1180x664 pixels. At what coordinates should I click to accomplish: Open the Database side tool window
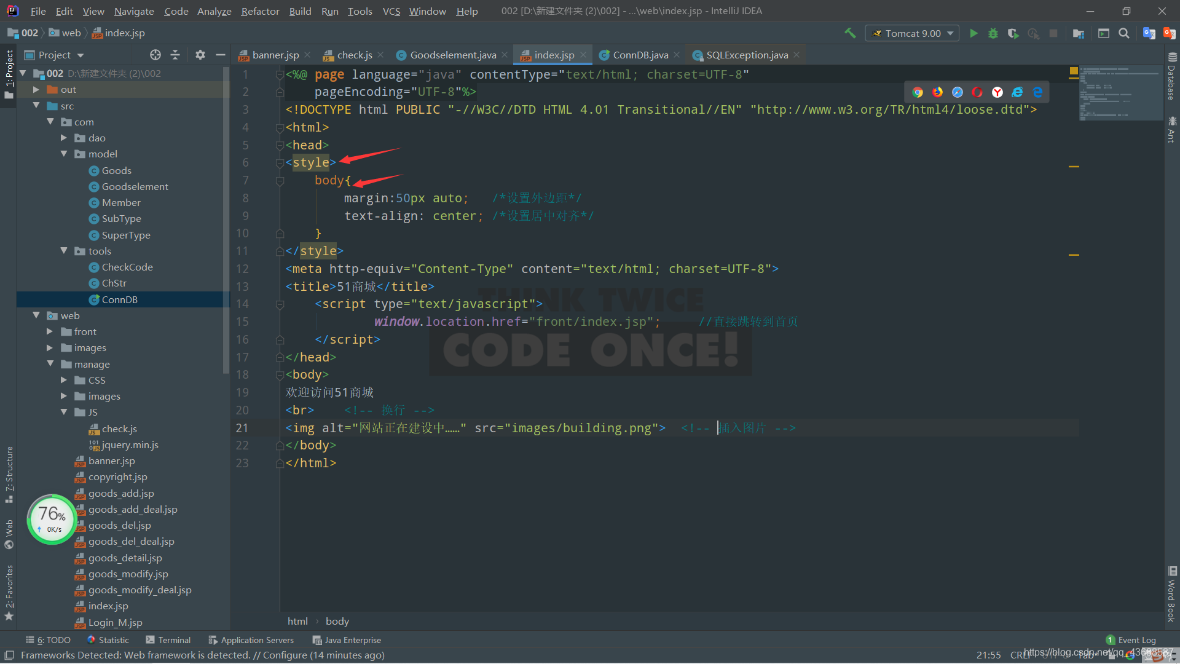(1172, 76)
